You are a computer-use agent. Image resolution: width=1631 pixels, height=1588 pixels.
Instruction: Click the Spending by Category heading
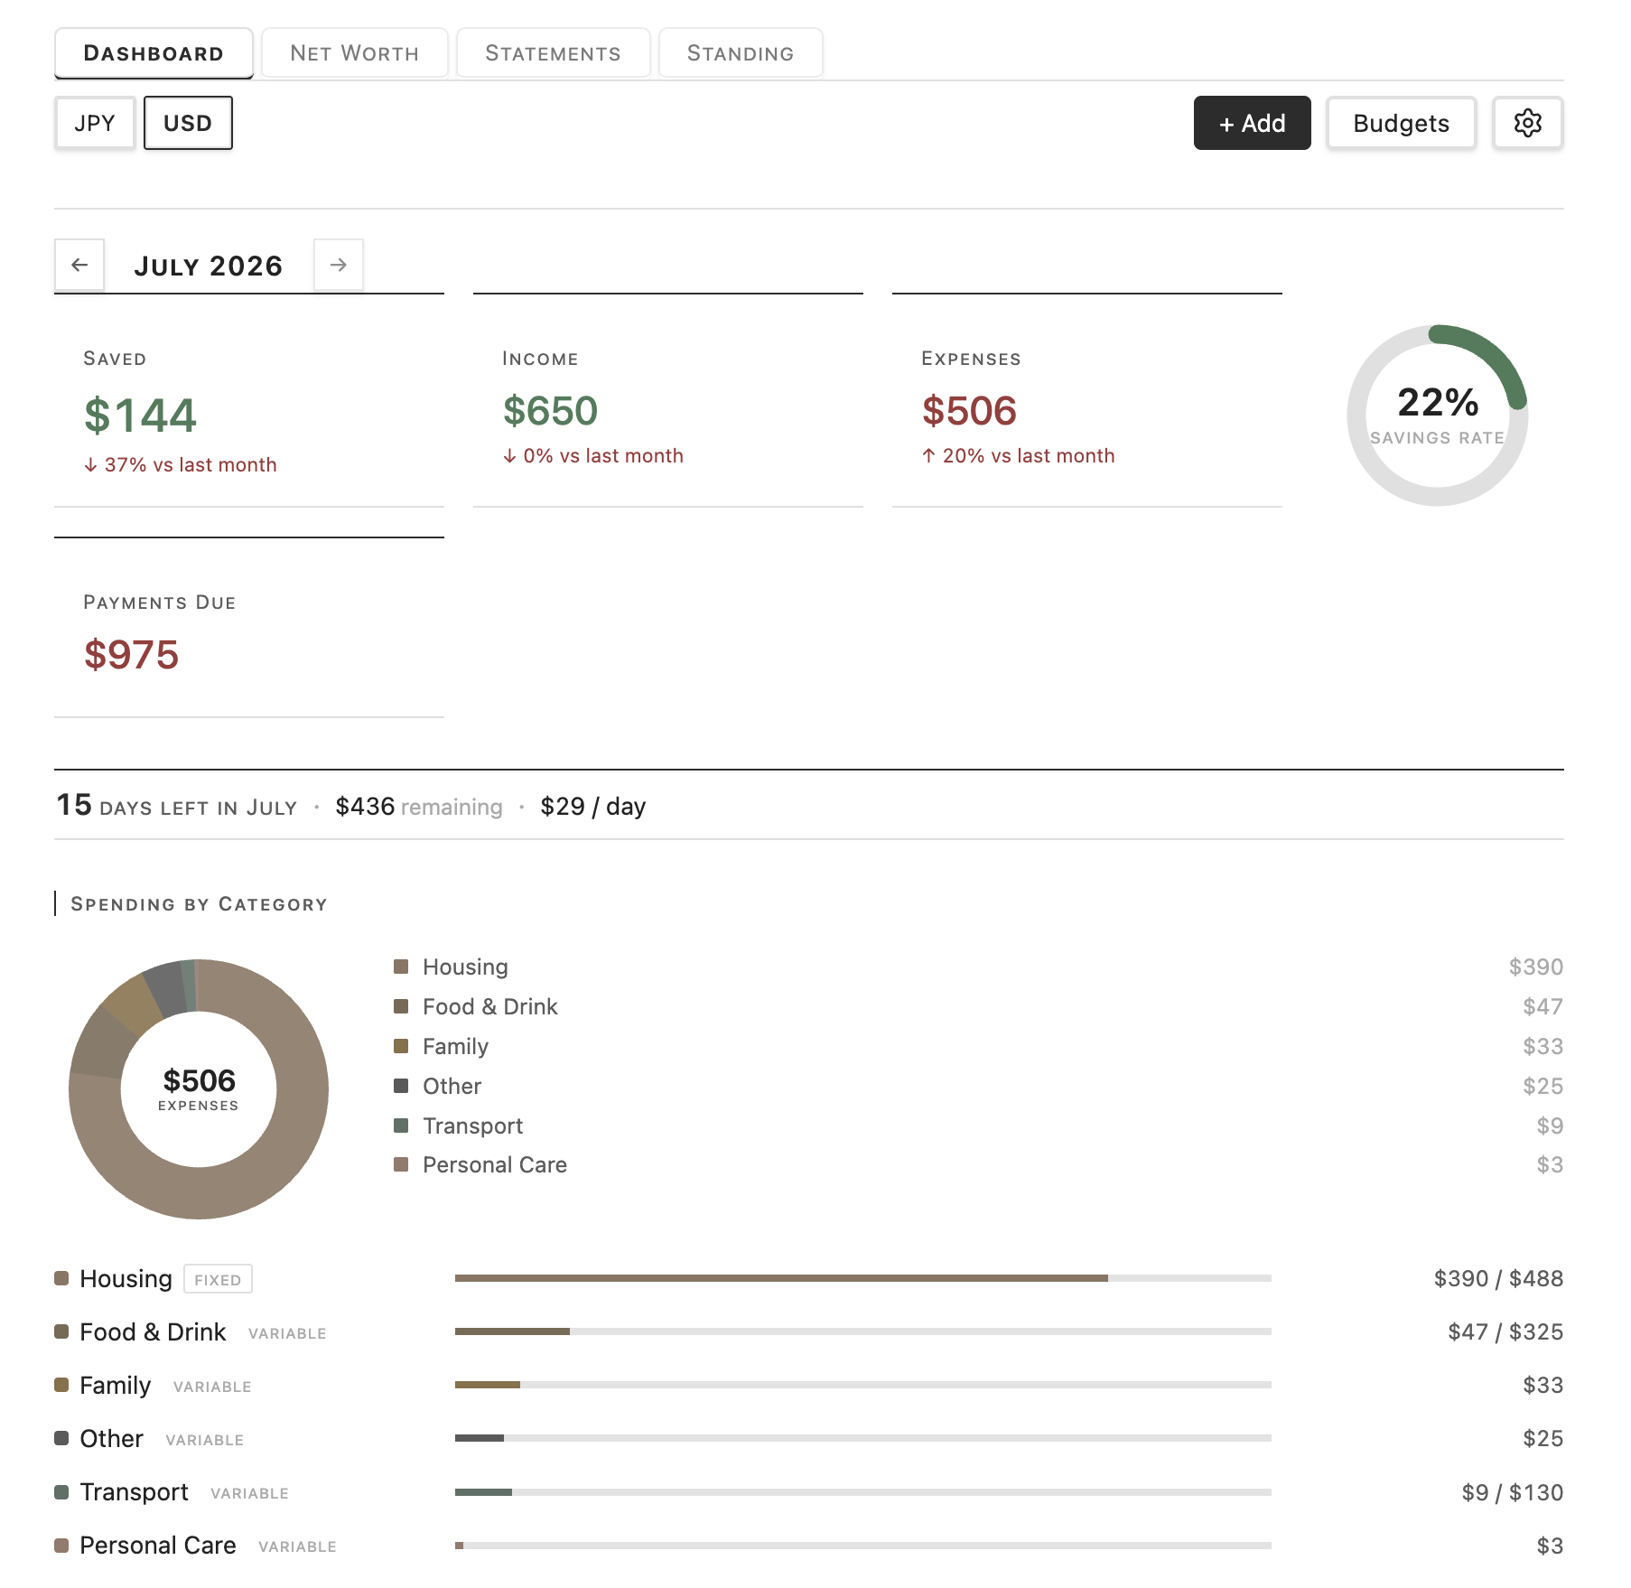point(199,904)
